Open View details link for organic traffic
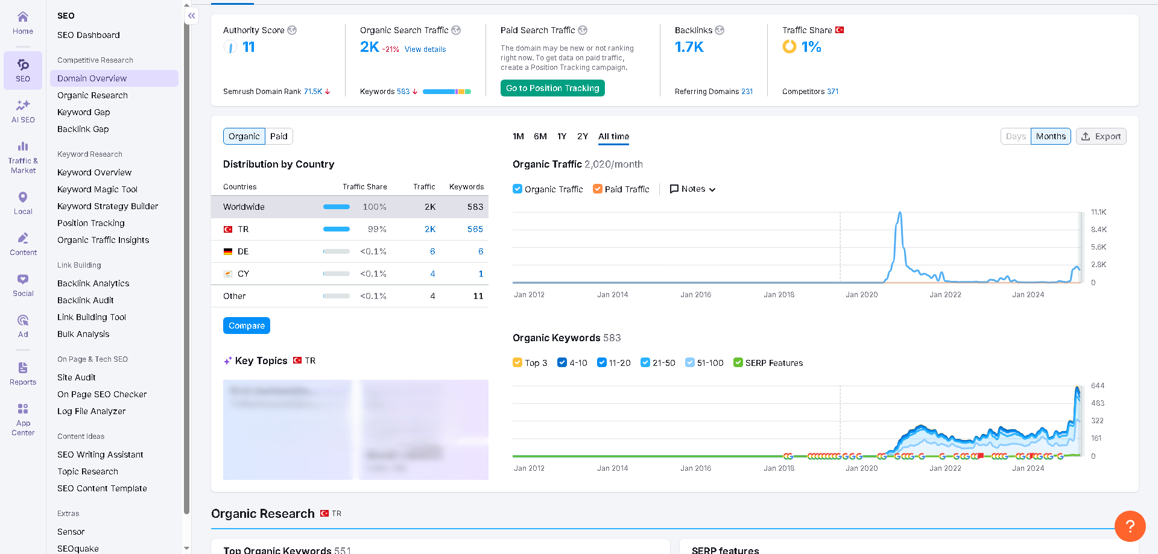Screen dimensions: 1158x554 tap(425, 49)
